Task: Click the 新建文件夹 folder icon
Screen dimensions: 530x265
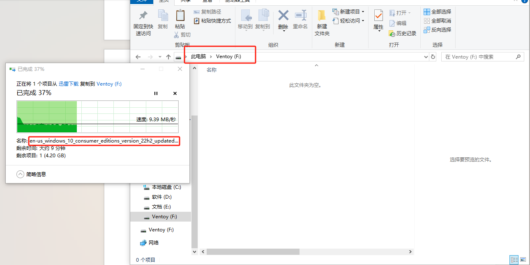Action: [x=322, y=16]
